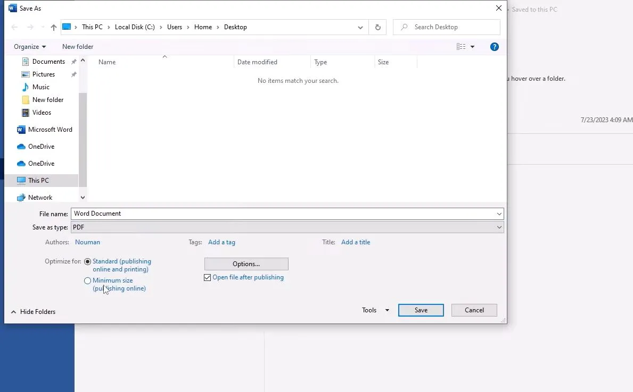Select Pictures in the navigation pane
Viewport: 633px width, 392px height.
[43, 74]
